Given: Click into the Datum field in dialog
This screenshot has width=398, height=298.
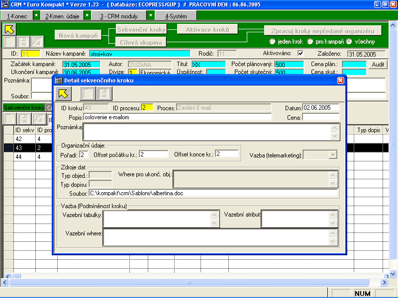Looking at the screenshot, I should click(320, 107).
